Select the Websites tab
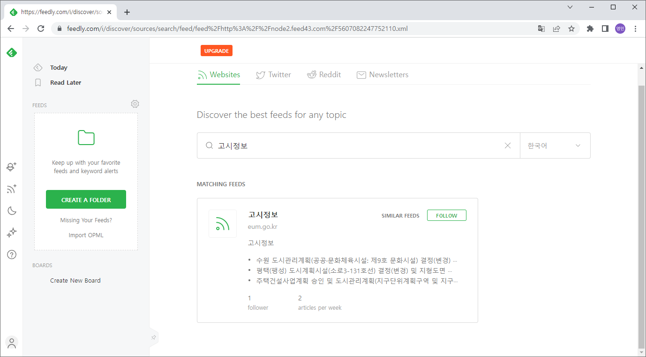This screenshot has width=646, height=357. [218, 75]
